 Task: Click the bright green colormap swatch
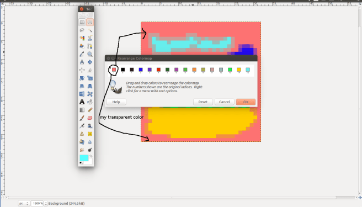pyautogui.click(x=230, y=70)
